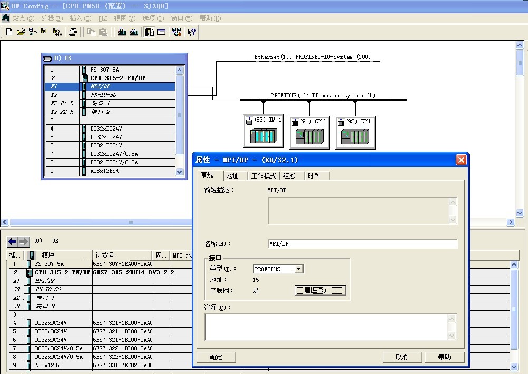Click the Save and Compile icon
Screen dimensions: 528x374
tap(57, 32)
